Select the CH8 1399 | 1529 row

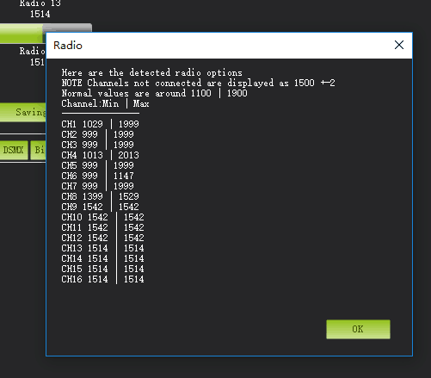click(x=100, y=196)
